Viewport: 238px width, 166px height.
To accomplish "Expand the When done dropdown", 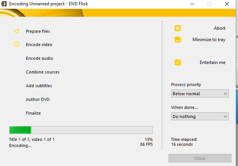I will click(x=200, y=117).
